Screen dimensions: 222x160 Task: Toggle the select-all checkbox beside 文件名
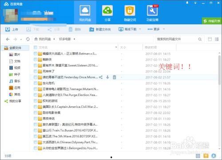tap(36, 47)
